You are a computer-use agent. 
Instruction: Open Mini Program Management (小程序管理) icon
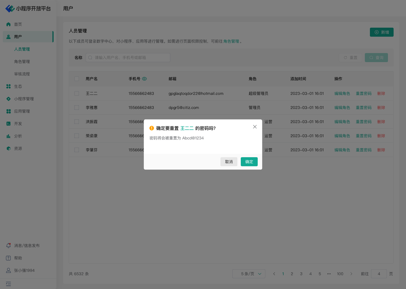tap(9, 99)
